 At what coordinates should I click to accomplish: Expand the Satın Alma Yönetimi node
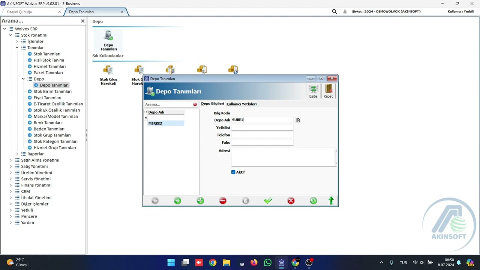coord(11,160)
